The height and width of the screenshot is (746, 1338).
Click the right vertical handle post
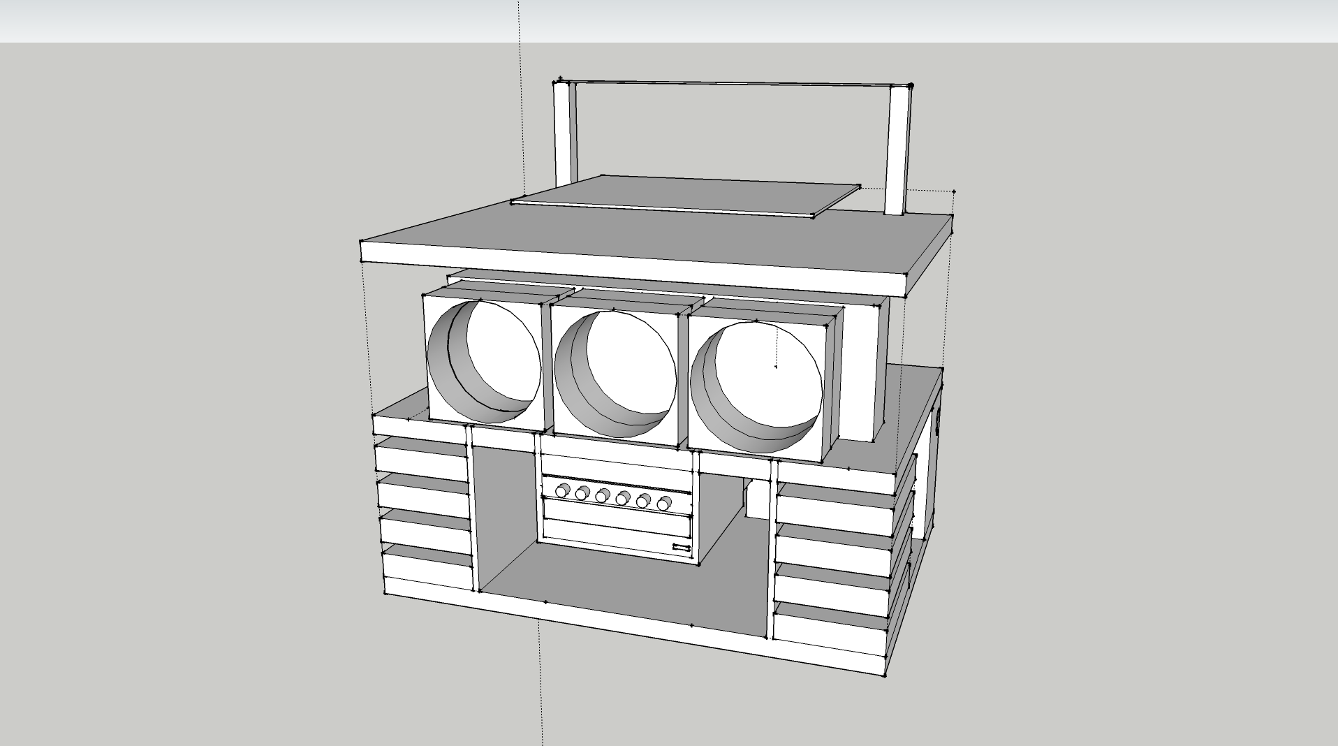click(x=897, y=150)
